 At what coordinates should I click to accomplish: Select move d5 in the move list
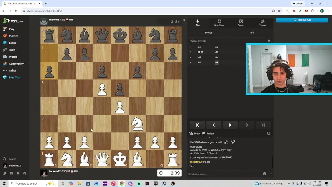[199, 63]
